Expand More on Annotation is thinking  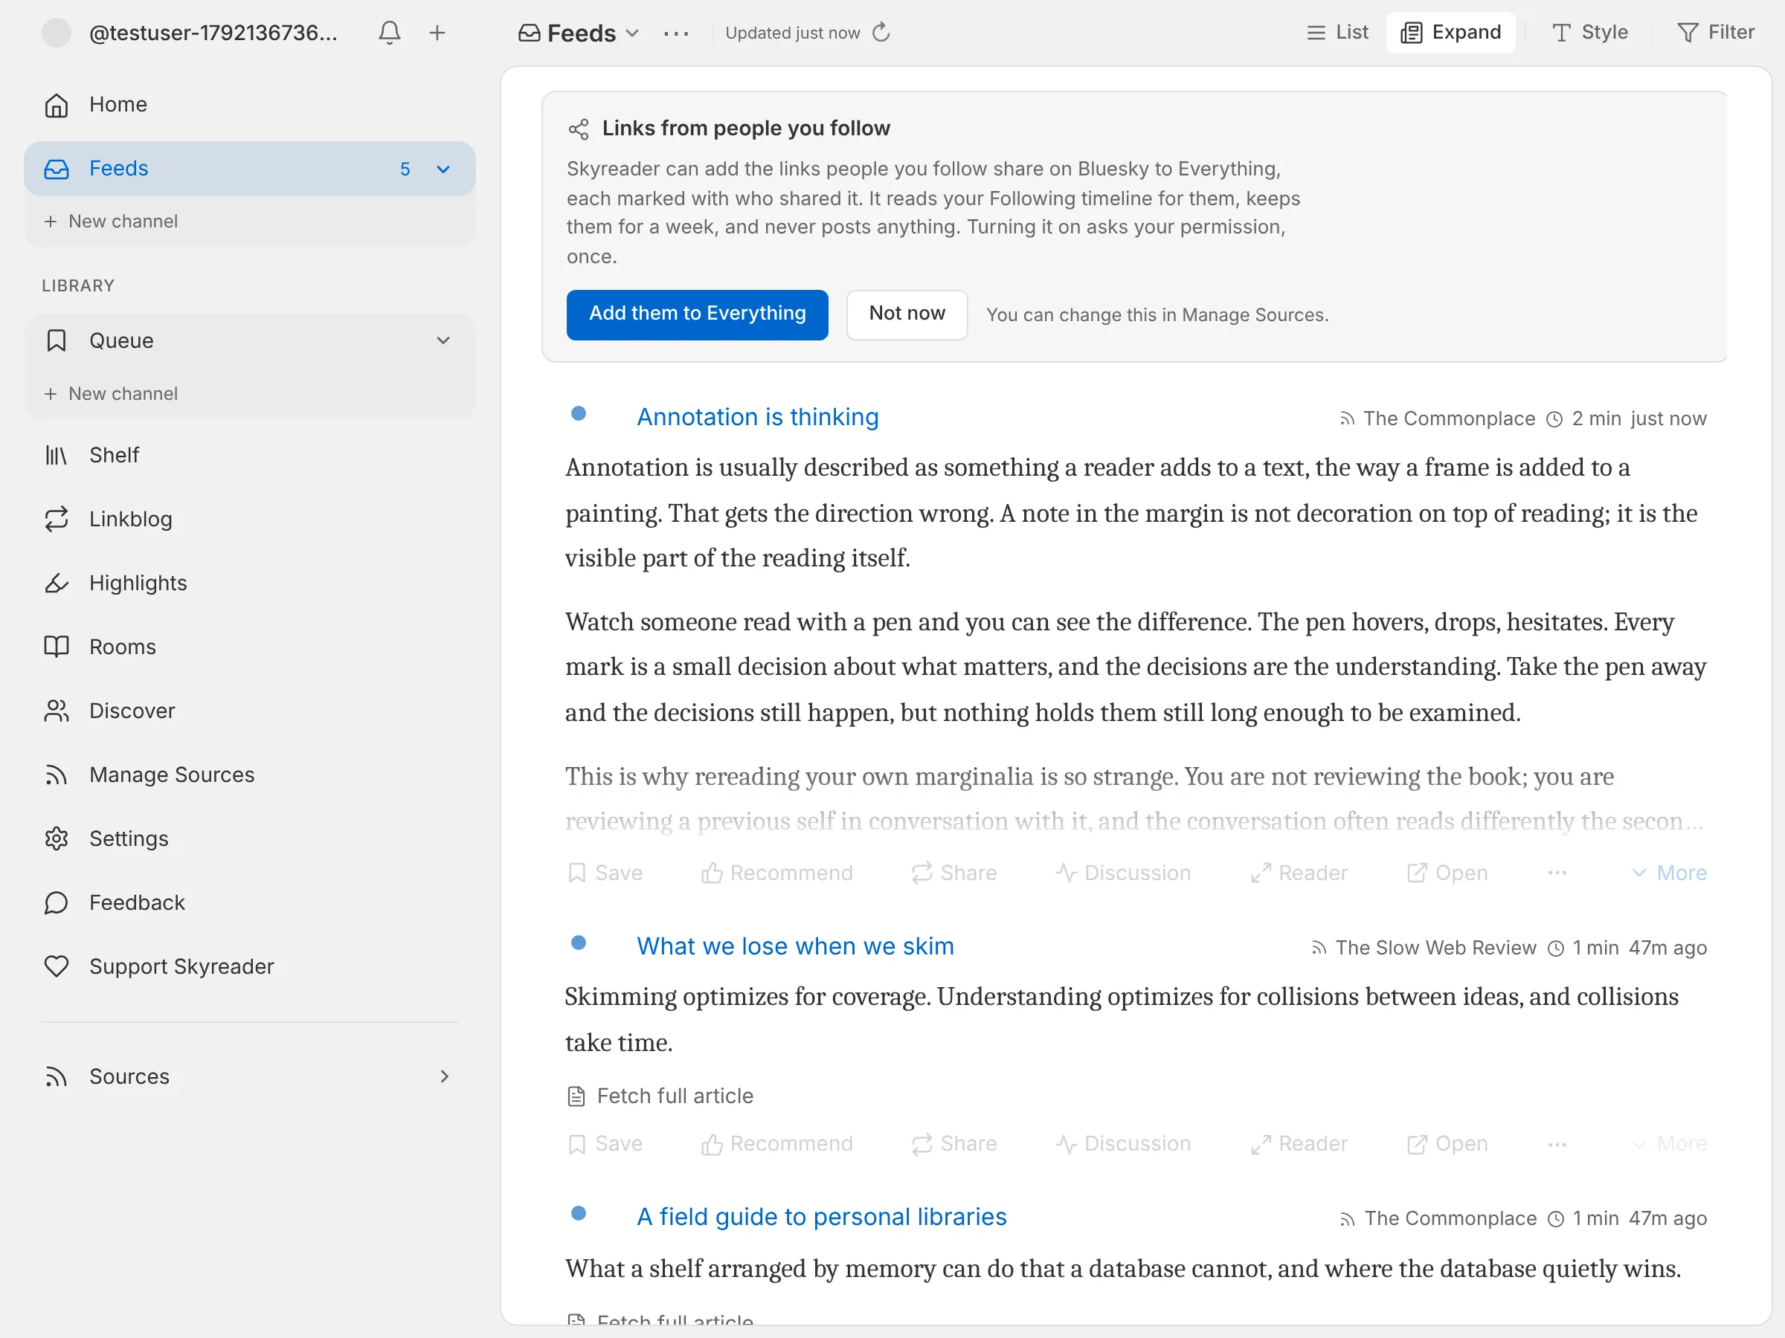tap(1669, 873)
